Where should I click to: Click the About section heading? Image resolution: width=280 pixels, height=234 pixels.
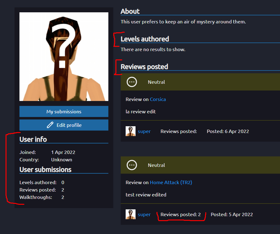pos(130,11)
